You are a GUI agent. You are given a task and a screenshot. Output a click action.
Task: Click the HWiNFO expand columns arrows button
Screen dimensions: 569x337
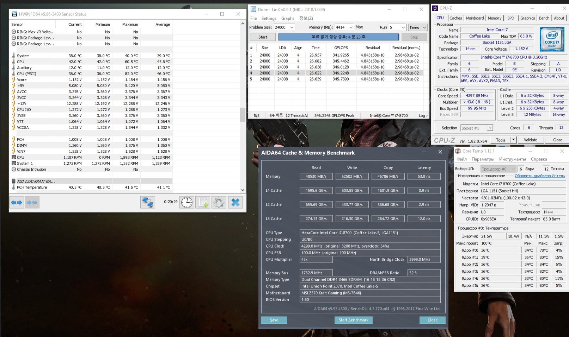[x=17, y=202]
